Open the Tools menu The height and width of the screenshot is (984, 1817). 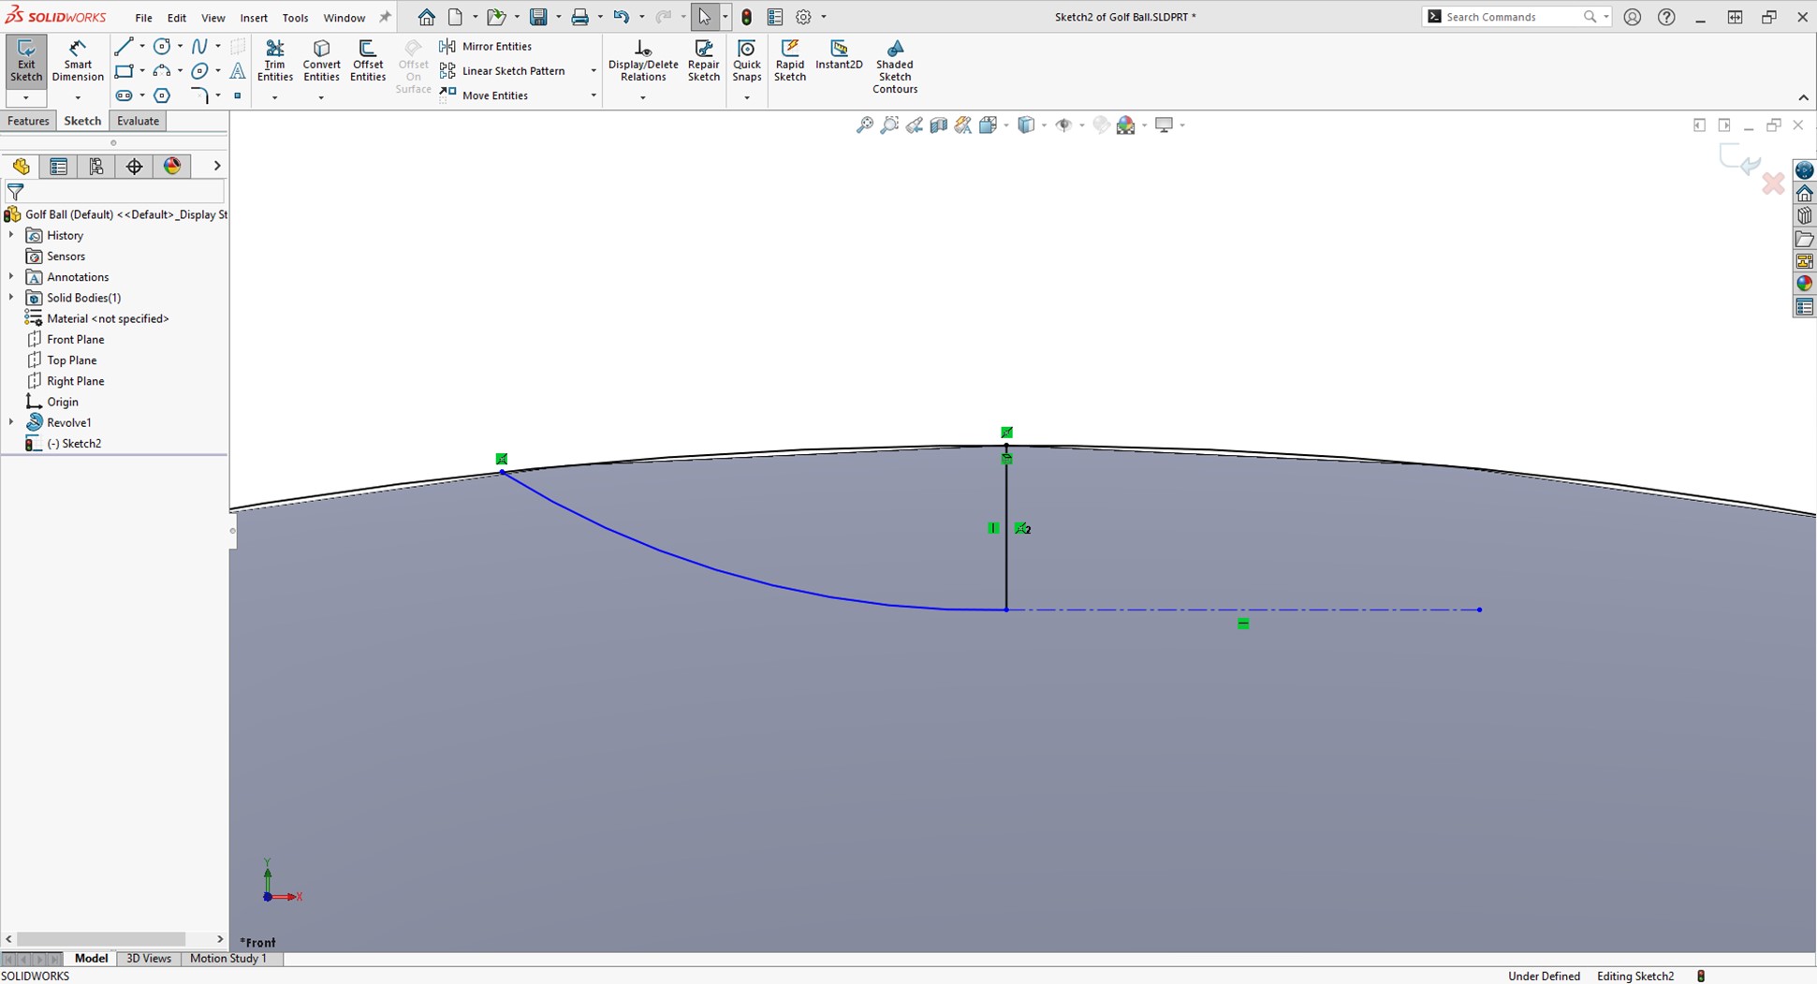coord(295,17)
